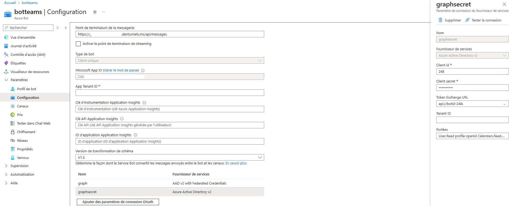Click info icon beside ID d'application Application Insights
The width and height of the screenshot is (510, 206).
(x=135, y=135)
